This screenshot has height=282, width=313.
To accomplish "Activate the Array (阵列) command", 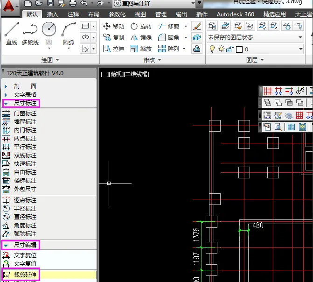I will tap(168, 49).
